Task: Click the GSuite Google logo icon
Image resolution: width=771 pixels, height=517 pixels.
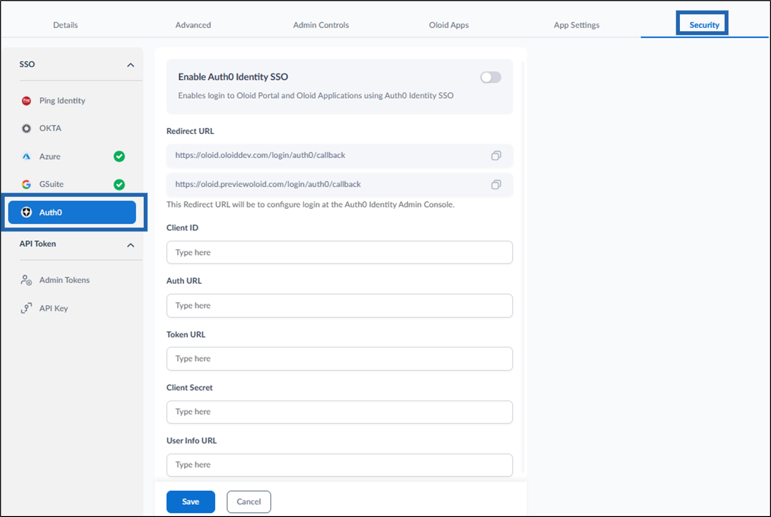Action: [27, 184]
